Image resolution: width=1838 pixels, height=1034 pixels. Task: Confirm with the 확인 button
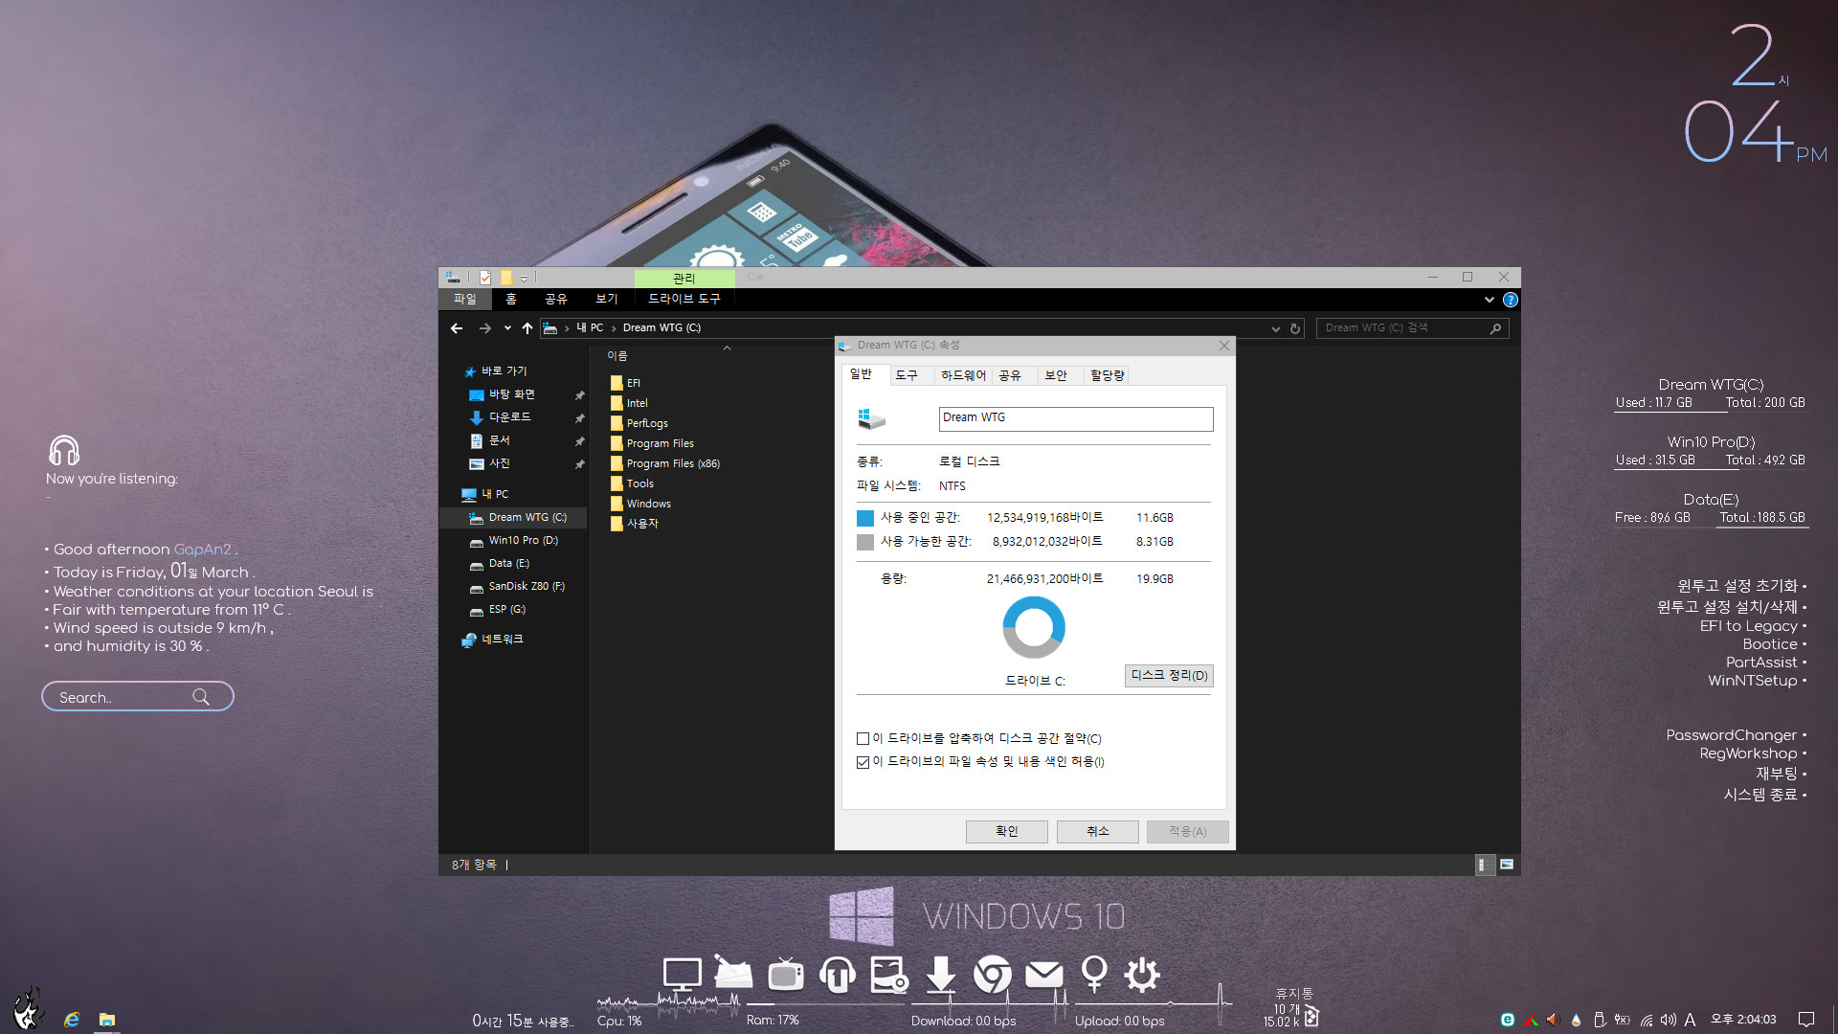coord(1006,832)
